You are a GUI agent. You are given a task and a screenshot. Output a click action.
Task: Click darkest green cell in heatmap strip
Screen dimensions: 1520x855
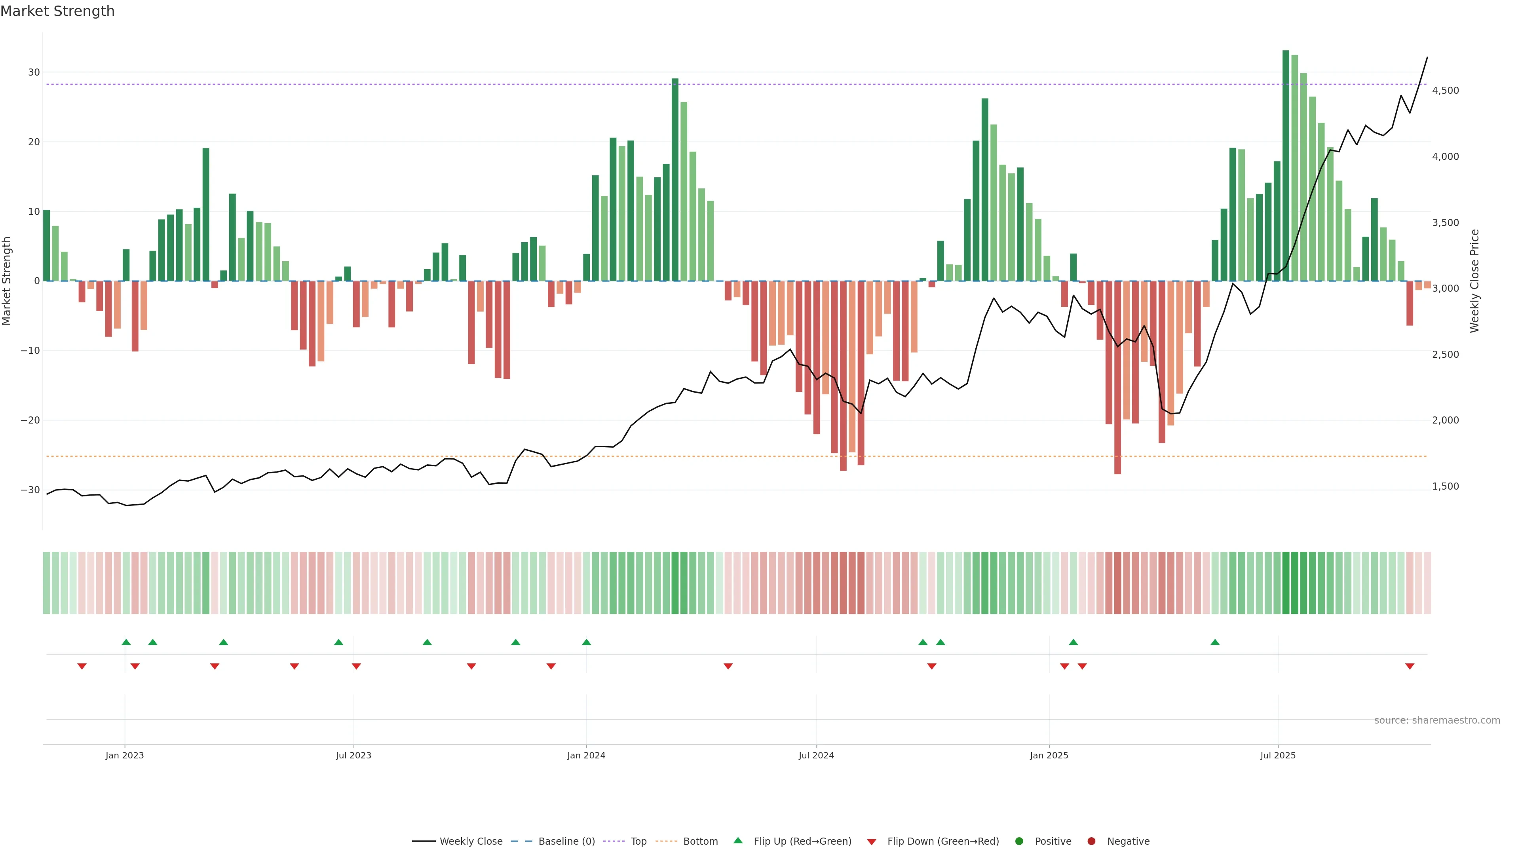click(x=1286, y=583)
